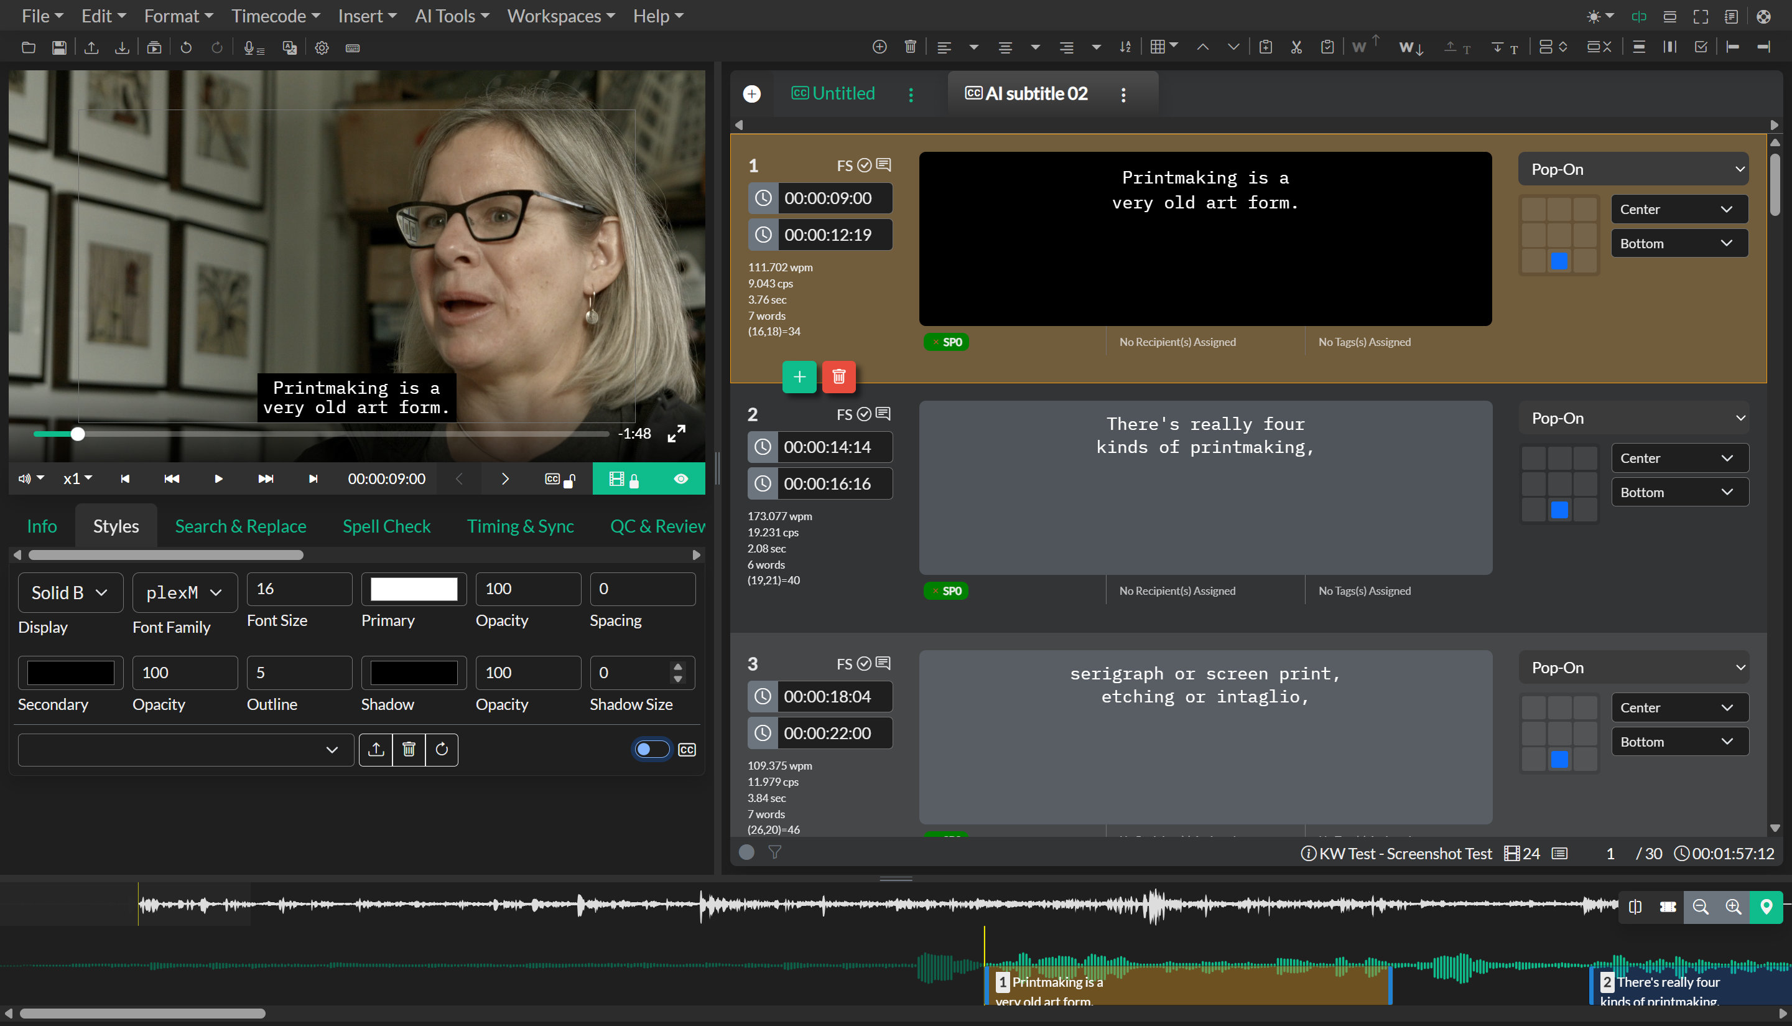This screenshot has width=1792, height=1026.
Task: Open the Spell Check panel
Action: pos(386,526)
